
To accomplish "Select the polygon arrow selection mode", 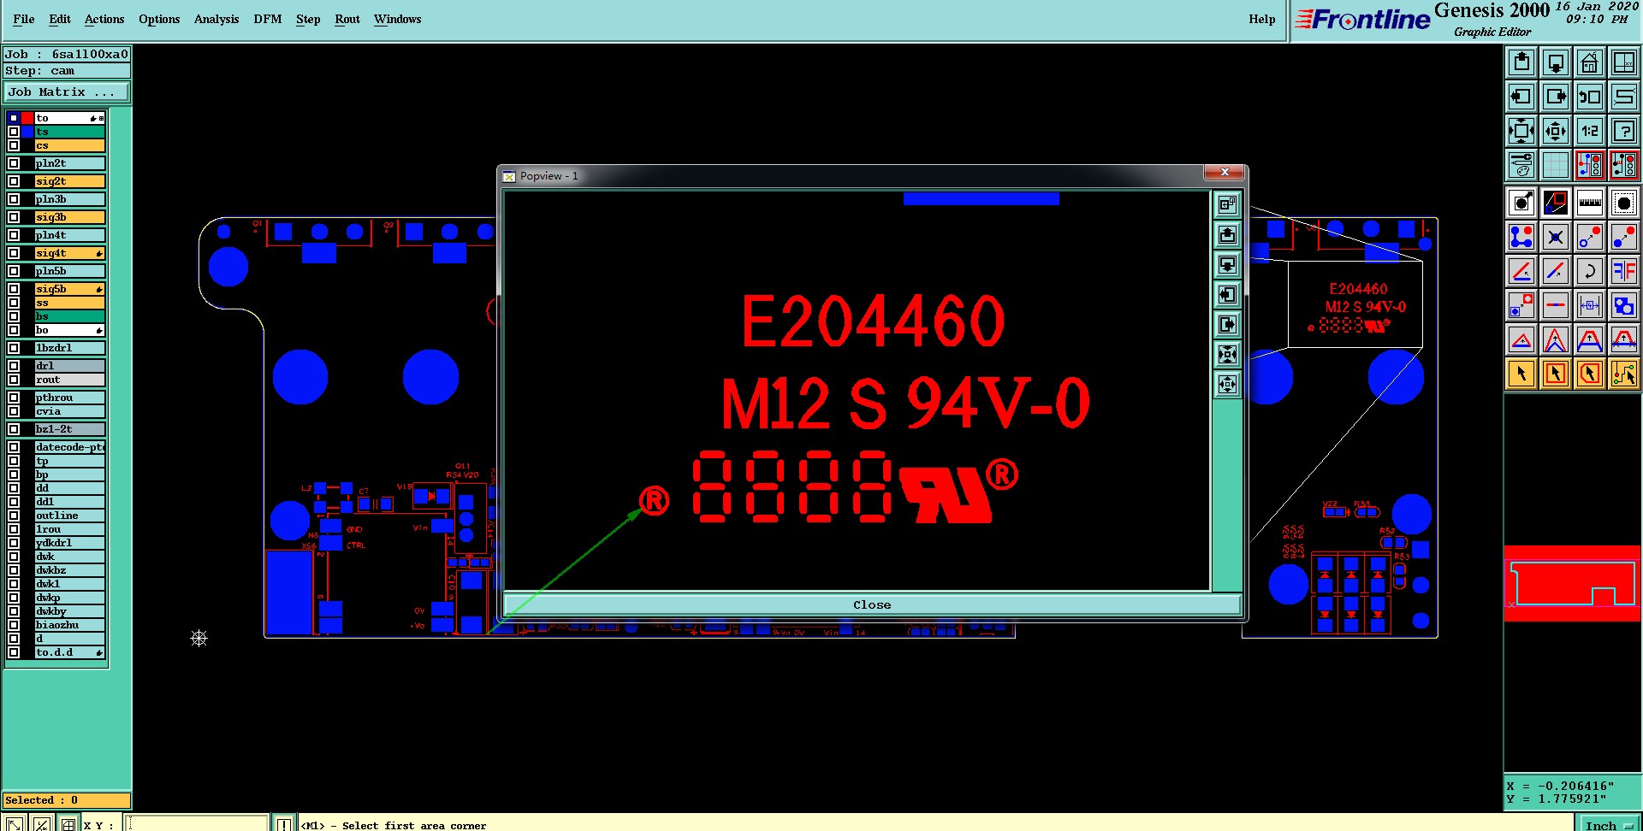I will pos(1590,374).
